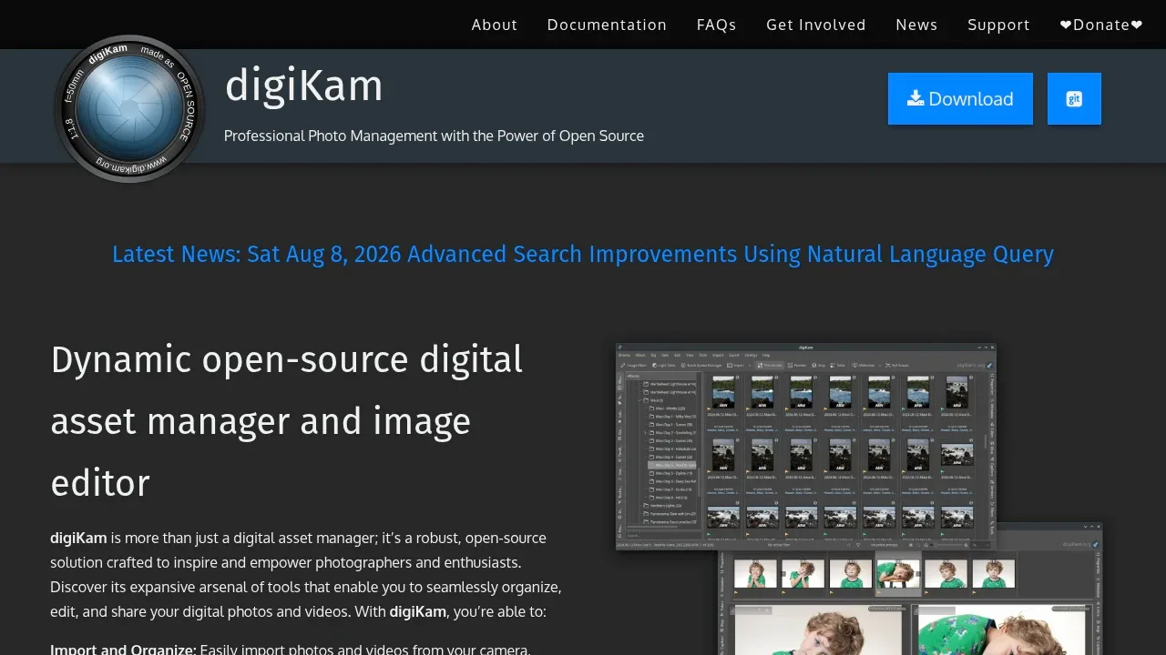Click the digiKam site title
This screenshot has width=1166, height=655.
[x=303, y=86]
